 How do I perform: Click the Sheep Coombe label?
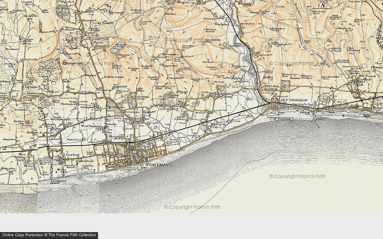point(115,77)
